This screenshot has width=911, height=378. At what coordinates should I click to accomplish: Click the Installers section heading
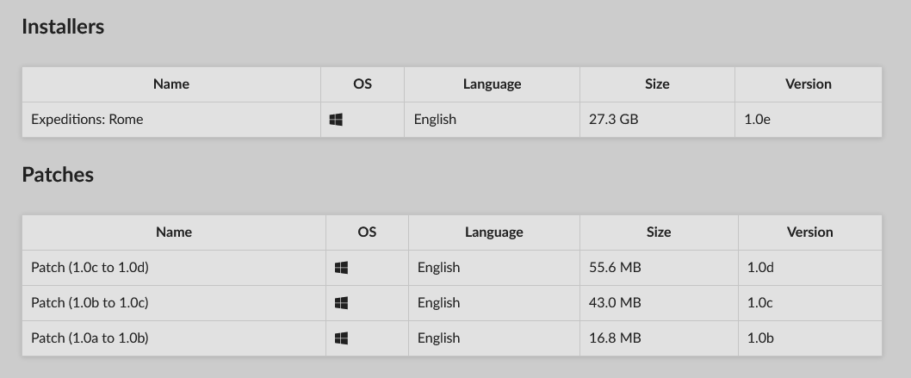tap(63, 27)
